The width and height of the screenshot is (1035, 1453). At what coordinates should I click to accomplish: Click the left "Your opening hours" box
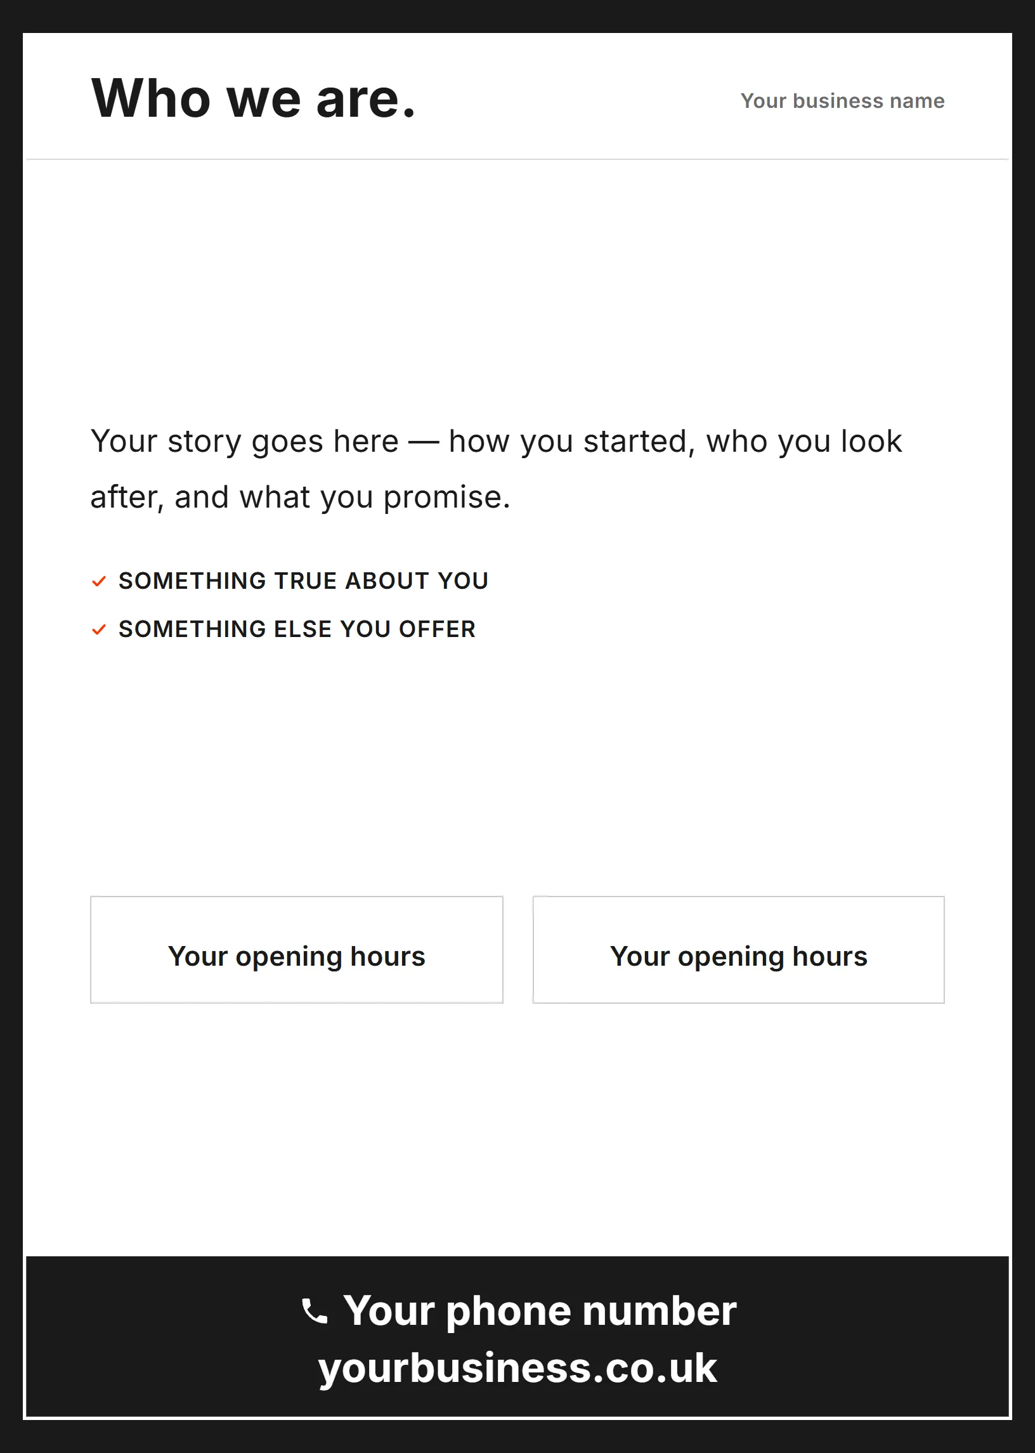(x=296, y=950)
